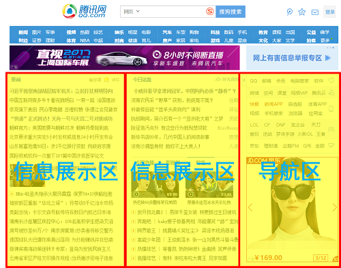Screen dimensions: 341x268
Task: Open the DNF game link
Action: (x=281, y=125)
